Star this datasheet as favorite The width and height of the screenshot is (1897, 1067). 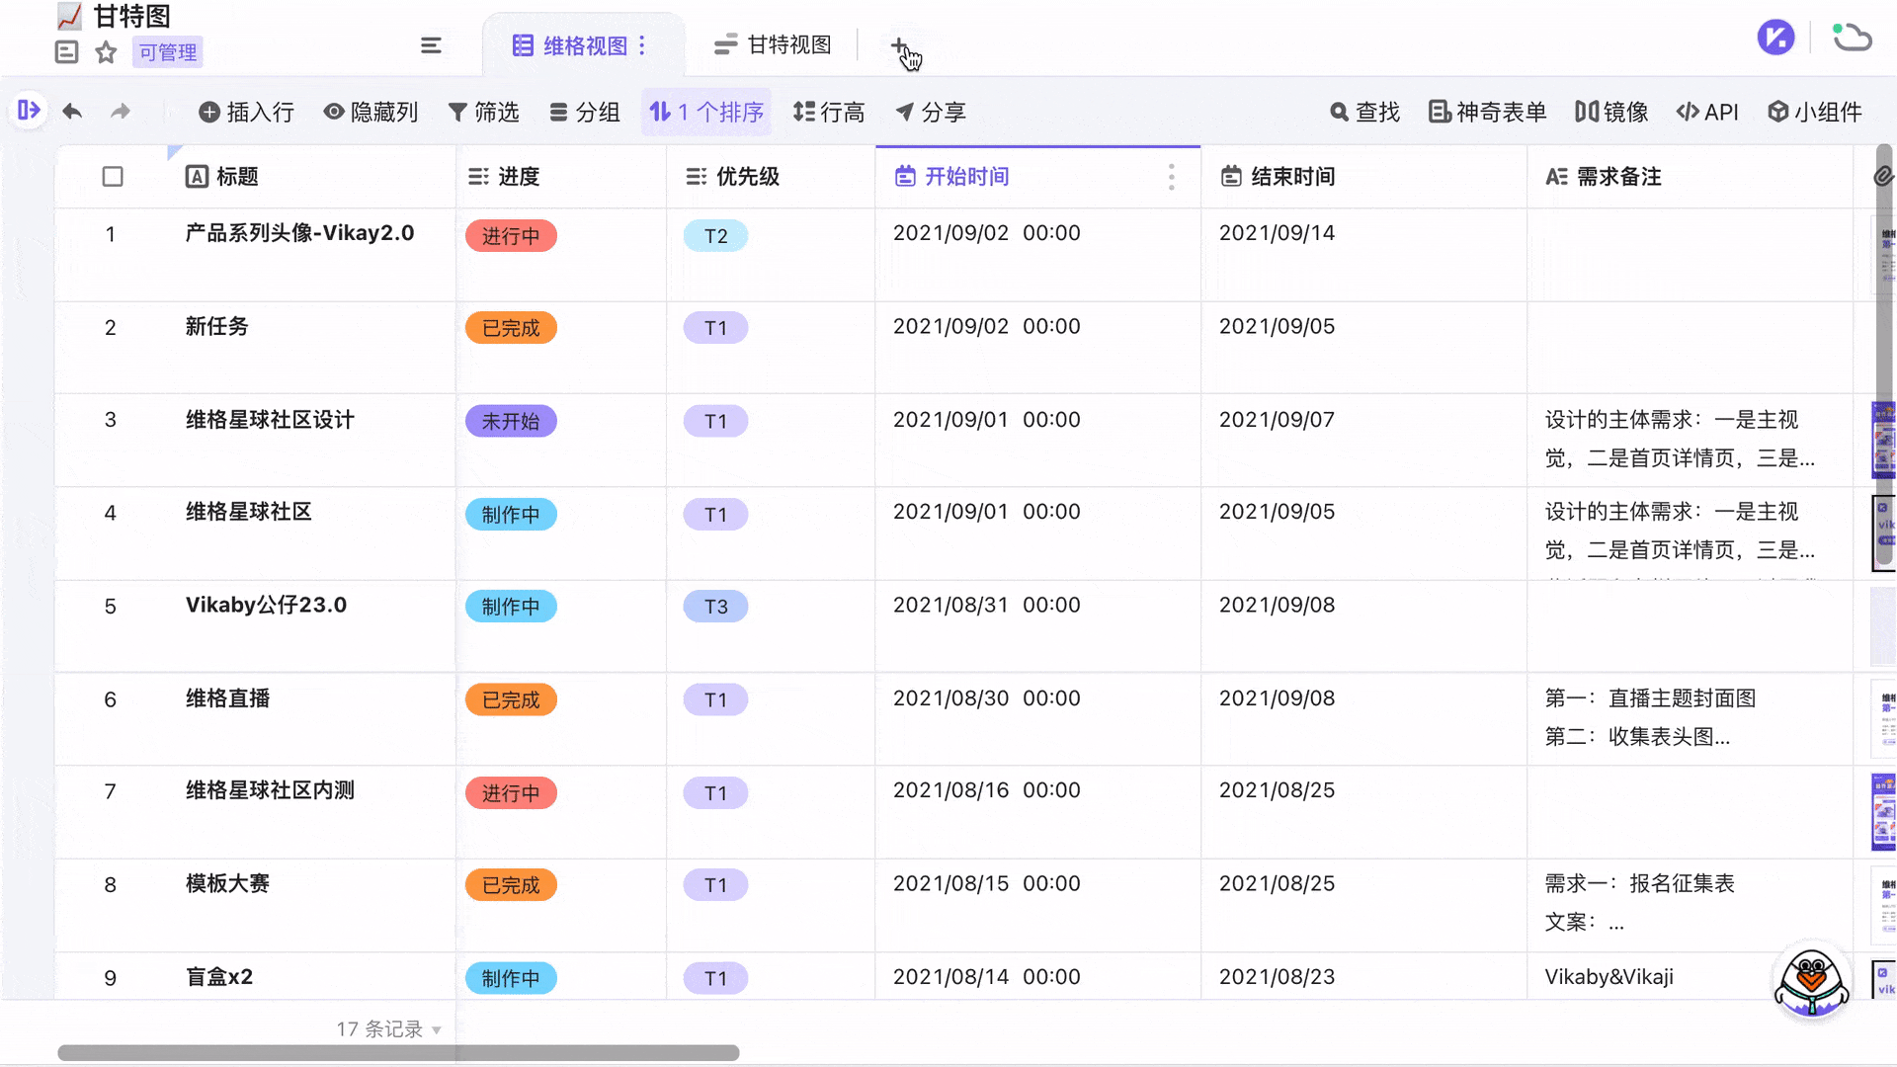106,52
